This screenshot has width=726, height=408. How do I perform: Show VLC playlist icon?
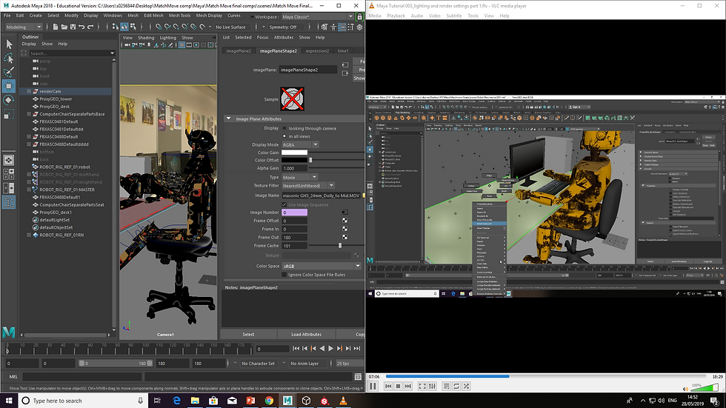446,386
